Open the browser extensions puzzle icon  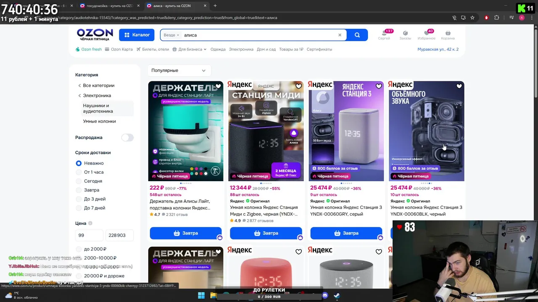(x=497, y=18)
